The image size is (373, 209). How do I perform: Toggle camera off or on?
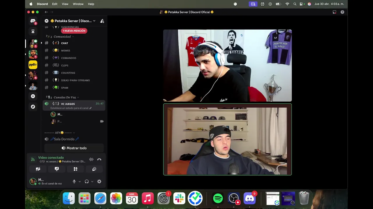tap(38, 169)
